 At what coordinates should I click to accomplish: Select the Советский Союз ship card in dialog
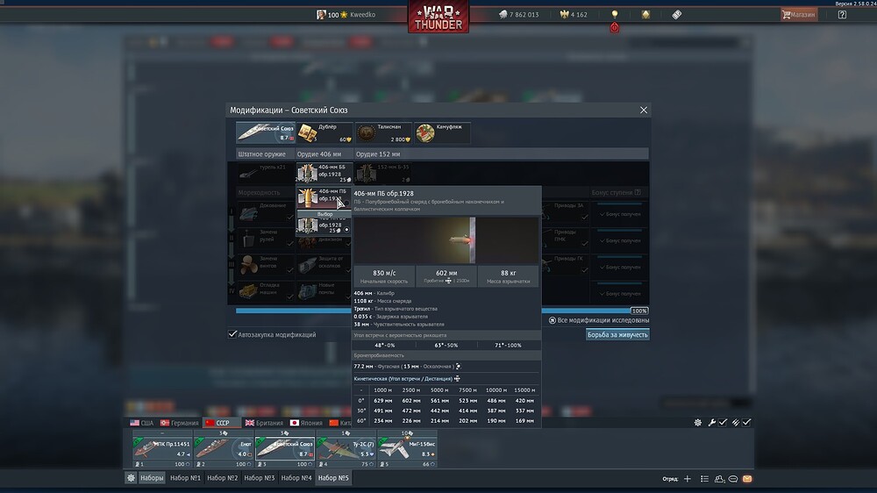click(265, 132)
